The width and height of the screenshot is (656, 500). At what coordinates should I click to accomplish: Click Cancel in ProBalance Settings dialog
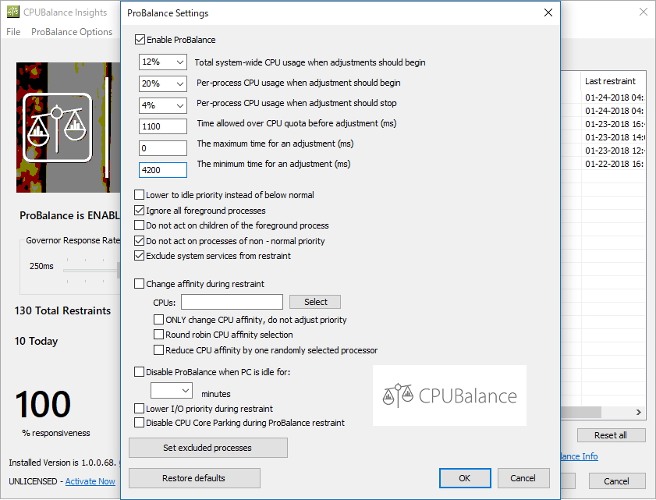pos(523,478)
